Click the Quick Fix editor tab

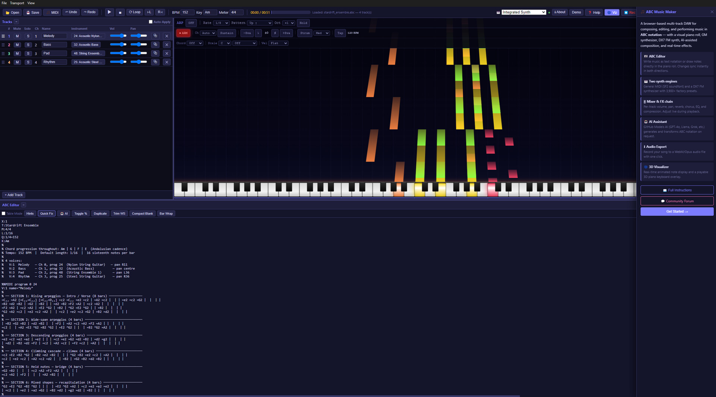click(x=47, y=213)
